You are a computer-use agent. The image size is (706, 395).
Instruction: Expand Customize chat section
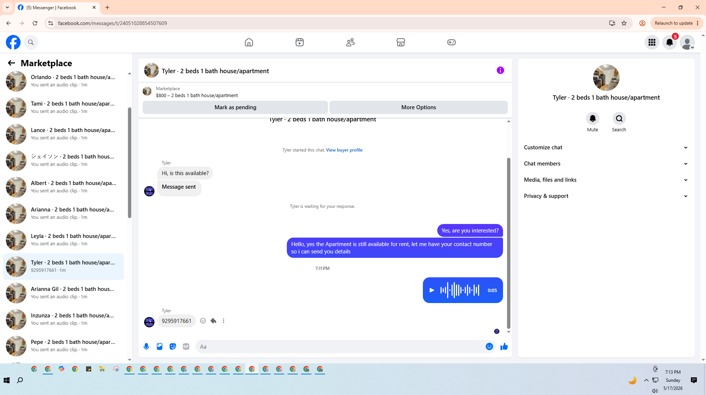click(x=606, y=147)
